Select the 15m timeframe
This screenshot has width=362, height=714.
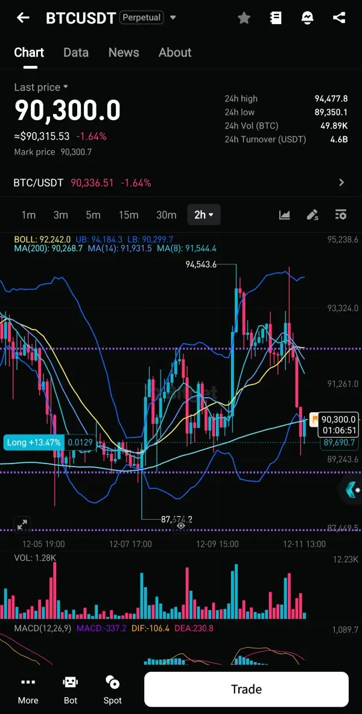[129, 215]
